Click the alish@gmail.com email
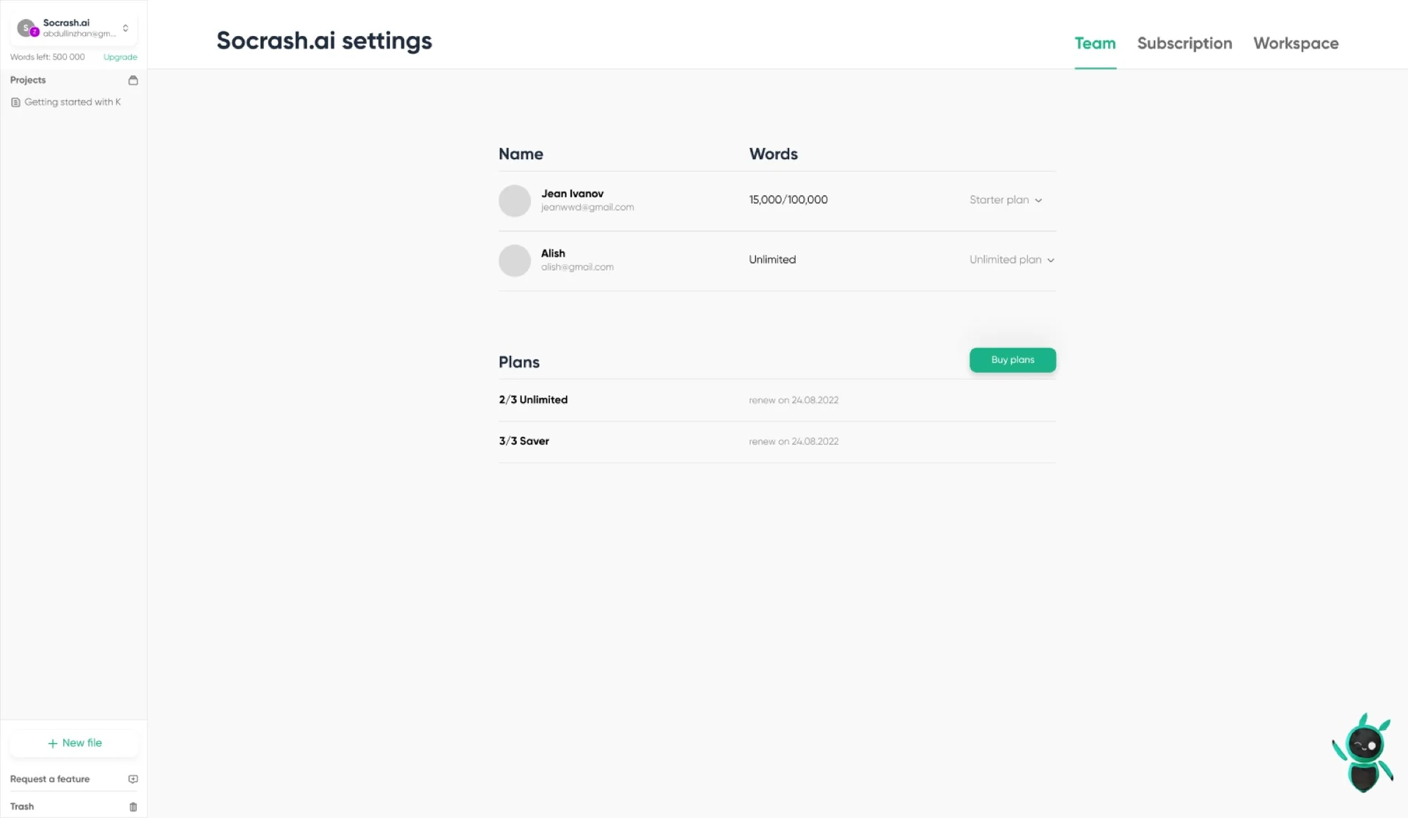Screen dimensions: 1408x818 point(577,267)
